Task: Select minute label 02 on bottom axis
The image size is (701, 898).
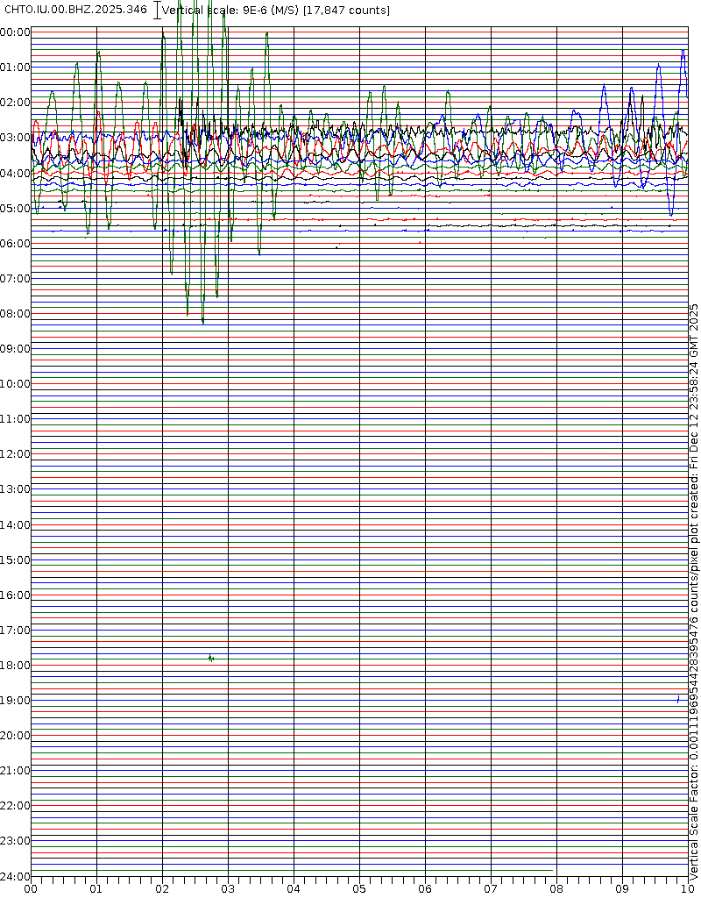Action: [x=162, y=888]
